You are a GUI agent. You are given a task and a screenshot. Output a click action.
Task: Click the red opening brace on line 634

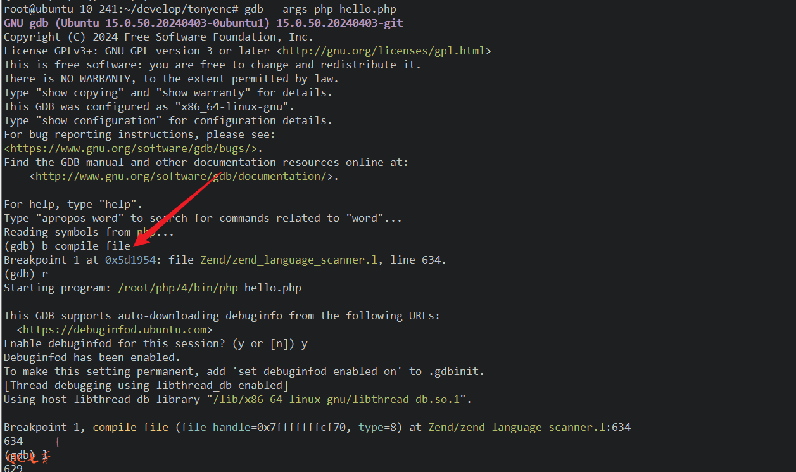58,442
